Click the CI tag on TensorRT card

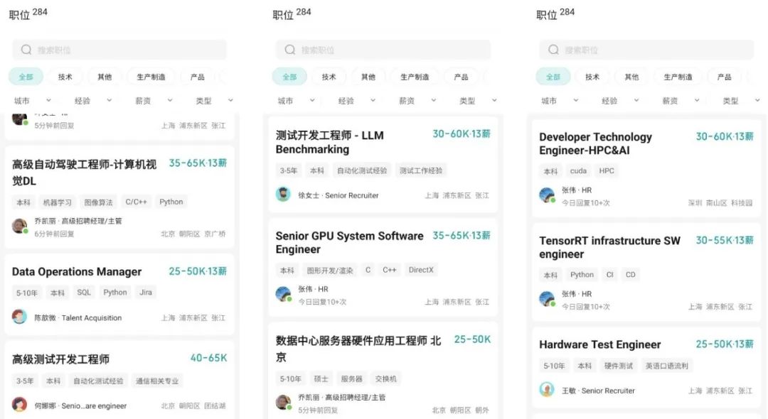[610, 274]
